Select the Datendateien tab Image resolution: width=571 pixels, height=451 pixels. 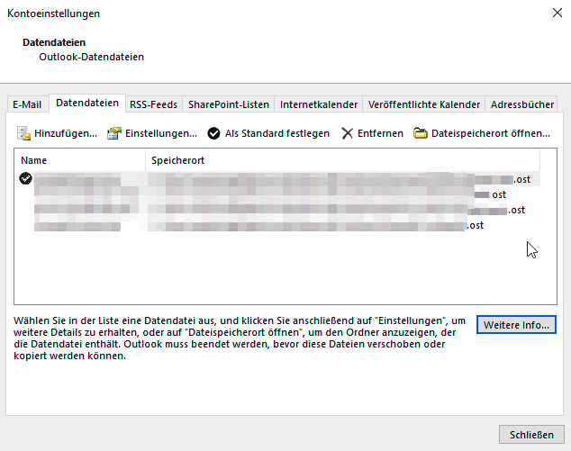point(86,104)
